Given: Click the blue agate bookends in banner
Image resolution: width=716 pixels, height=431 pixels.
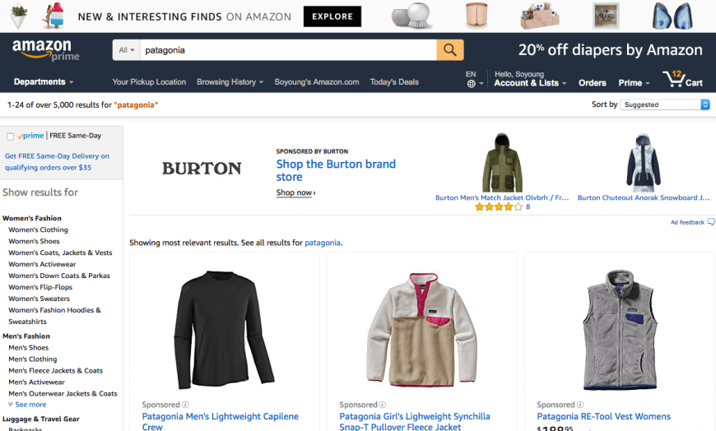Looking at the screenshot, I should pos(672,16).
